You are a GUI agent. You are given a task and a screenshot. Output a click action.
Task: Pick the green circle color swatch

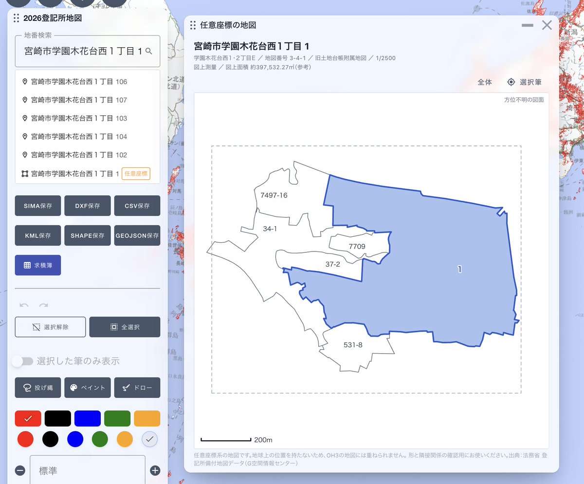click(x=100, y=439)
